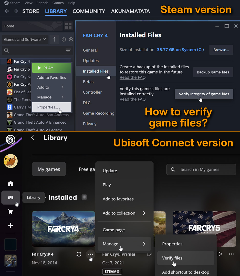Open Read the FAQ link under backup
This screenshot has height=276, width=240.
click(133, 77)
